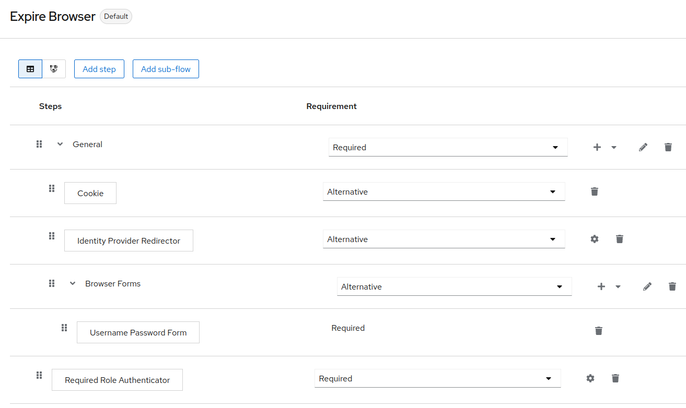Open Cookie requirement dropdown
The width and height of the screenshot is (686, 408).
pyautogui.click(x=444, y=192)
